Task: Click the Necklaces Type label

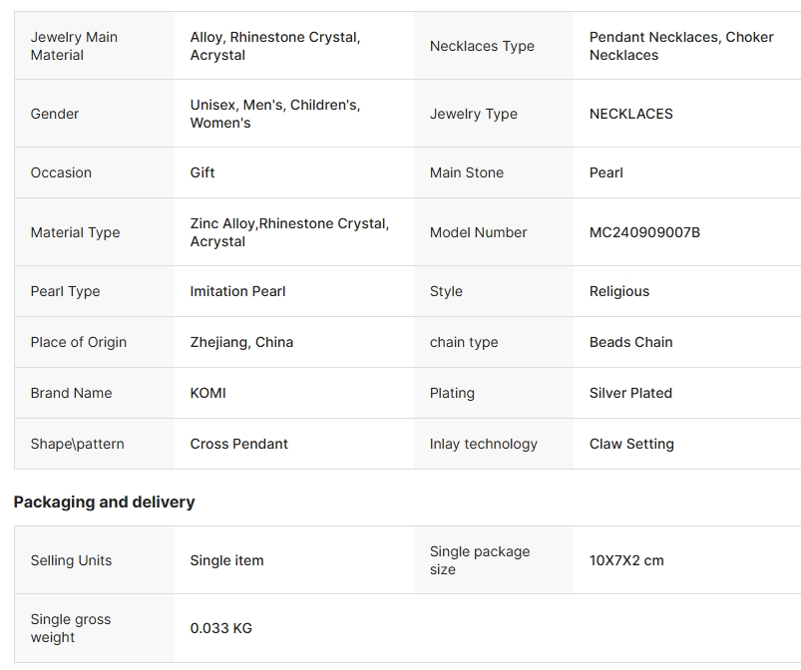Action: [482, 46]
